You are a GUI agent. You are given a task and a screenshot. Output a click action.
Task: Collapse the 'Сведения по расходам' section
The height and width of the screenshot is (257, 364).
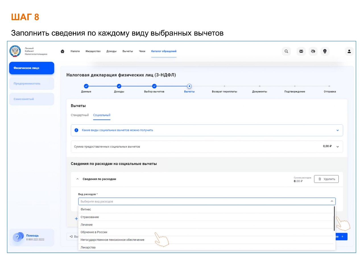pos(77,179)
